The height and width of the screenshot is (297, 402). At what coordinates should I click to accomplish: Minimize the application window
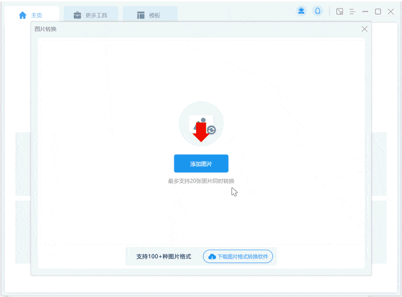[366, 11]
